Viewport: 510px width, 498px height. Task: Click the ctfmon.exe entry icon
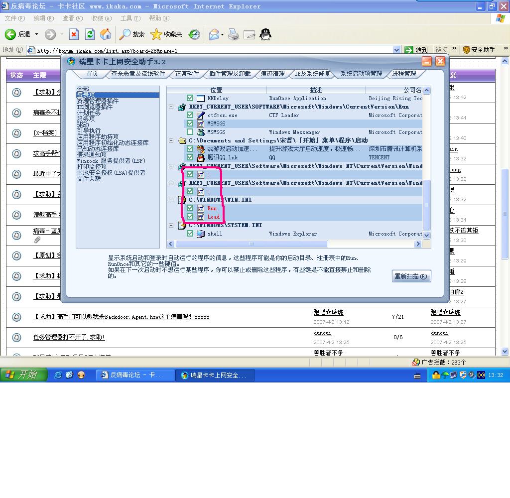pos(201,115)
